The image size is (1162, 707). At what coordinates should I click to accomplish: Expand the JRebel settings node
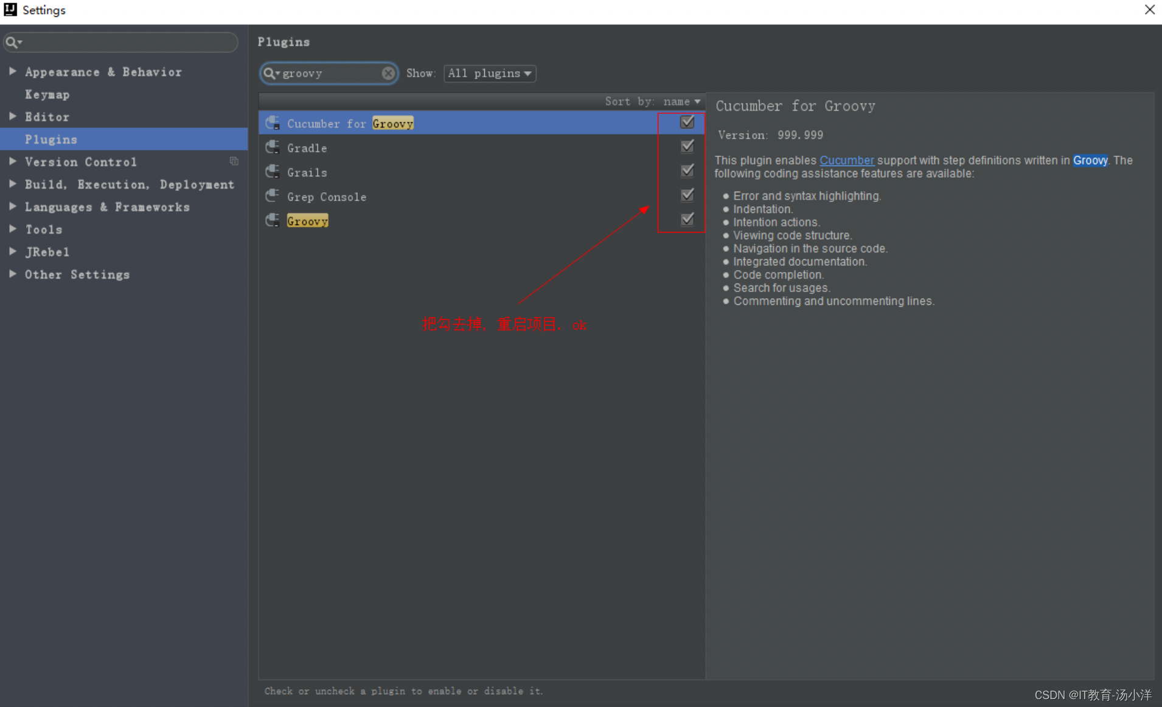click(x=12, y=251)
